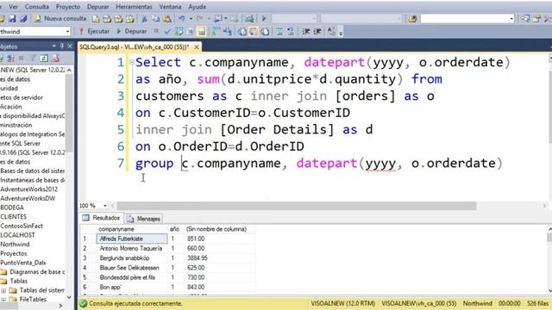Click the Alfreds Futterkiste result cell
This screenshot has width=552, height=310.
pos(132,239)
